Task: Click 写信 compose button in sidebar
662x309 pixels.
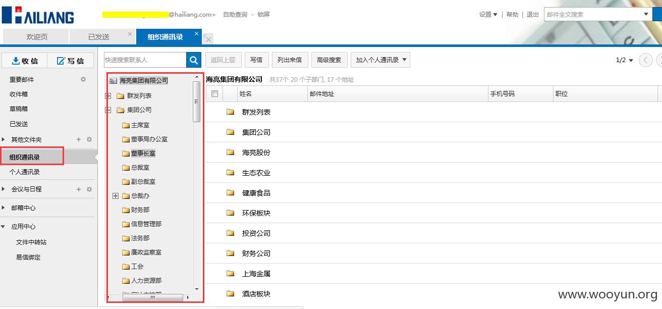Action: (71, 61)
